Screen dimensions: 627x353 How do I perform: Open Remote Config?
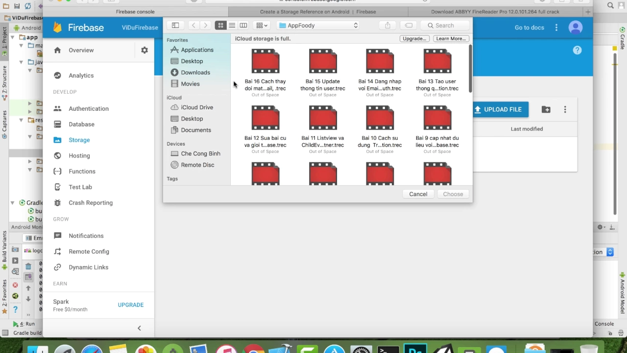point(89,252)
